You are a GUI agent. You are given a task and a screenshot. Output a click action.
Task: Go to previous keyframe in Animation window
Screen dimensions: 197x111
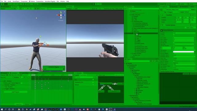click(13, 75)
